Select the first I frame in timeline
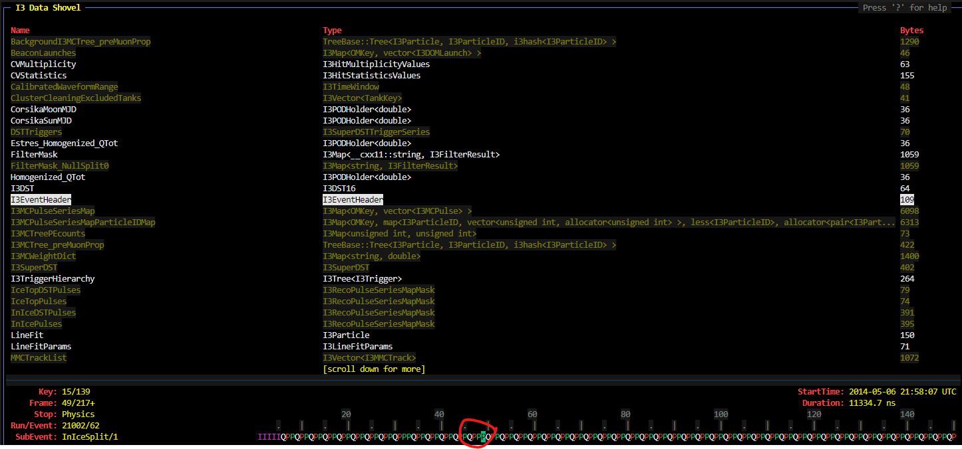Image resolution: width=962 pixels, height=449 pixels. click(x=259, y=436)
